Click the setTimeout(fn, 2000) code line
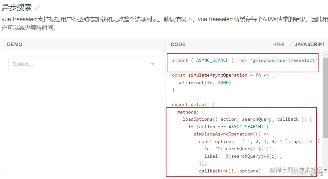Screen dimensions: 328x179 coord(204,82)
